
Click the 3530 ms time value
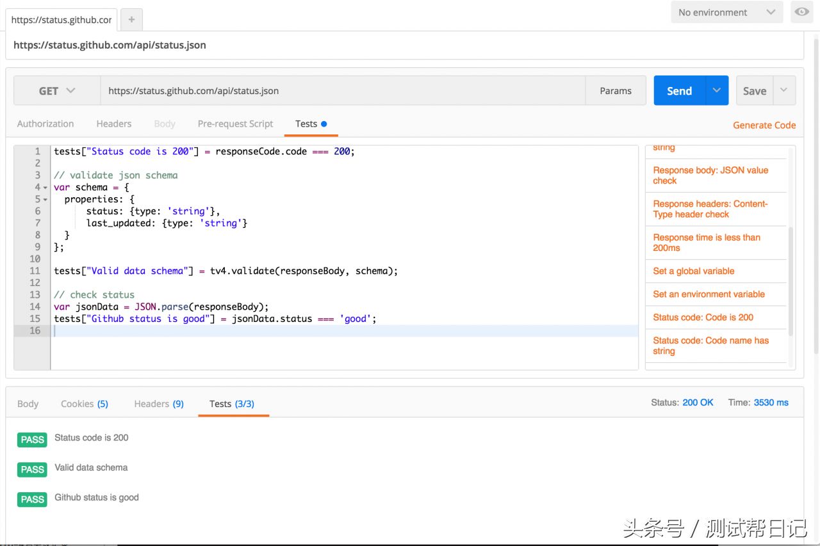(771, 403)
